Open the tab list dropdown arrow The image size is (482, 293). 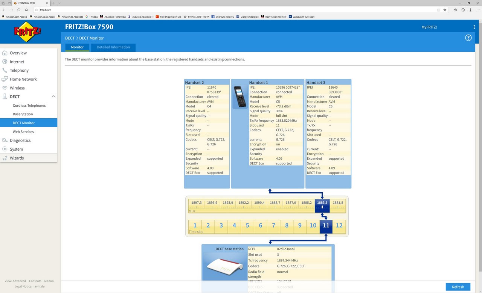pos(59,3)
